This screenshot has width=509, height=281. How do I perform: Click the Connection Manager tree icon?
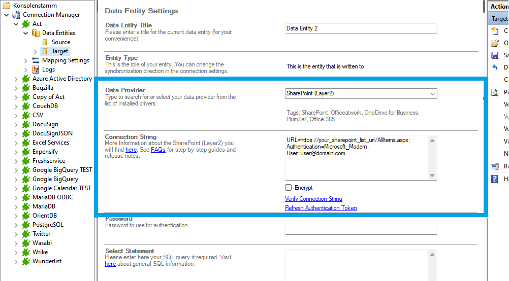click(16, 15)
